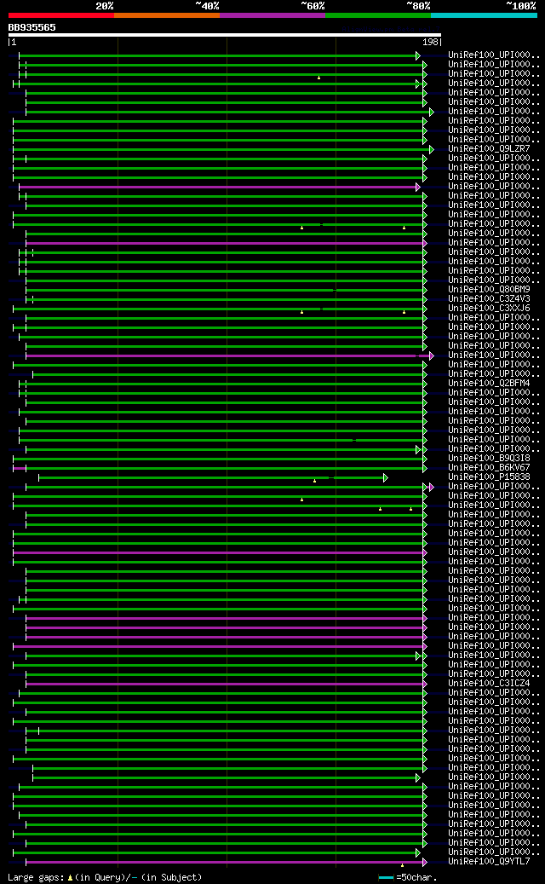Open the UniRef100_P15838 hit link
Viewport: 545px width, 884px height.
(489, 477)
